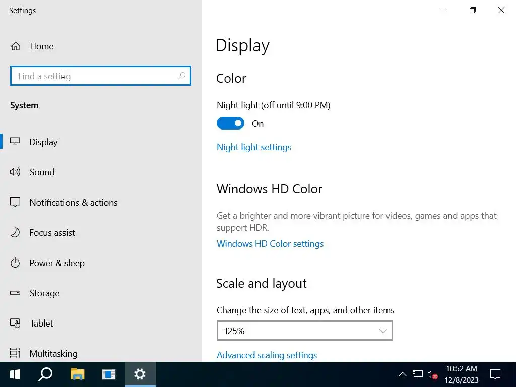
Task: Turn off the Night light toggle
Action: [x=230, y=123]
